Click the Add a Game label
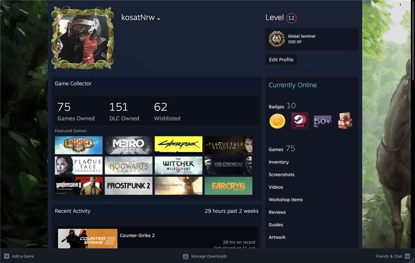 pyautogui.click(x=23, y=256)
